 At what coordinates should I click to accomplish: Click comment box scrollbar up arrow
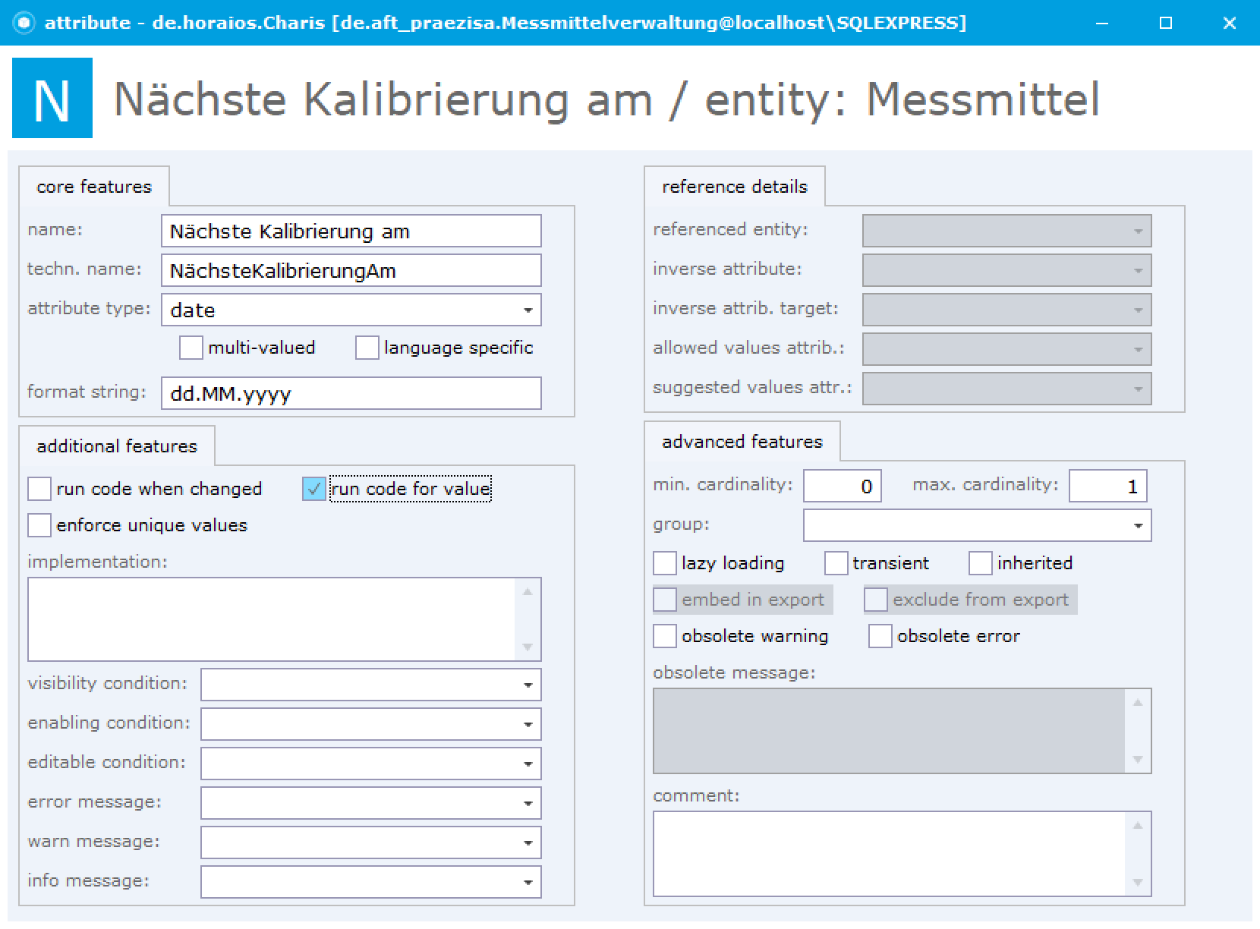point(1138,825)
